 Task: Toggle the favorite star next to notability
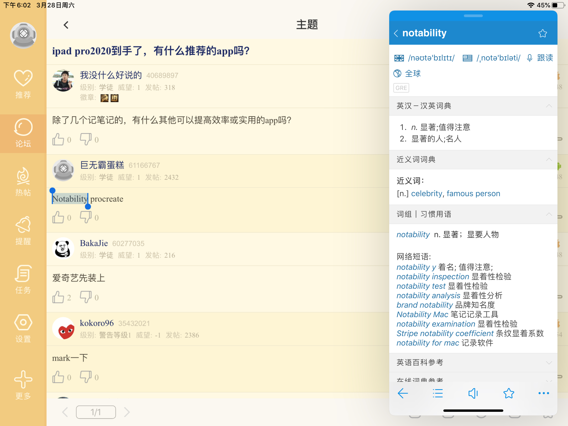[x=543, y=33]
